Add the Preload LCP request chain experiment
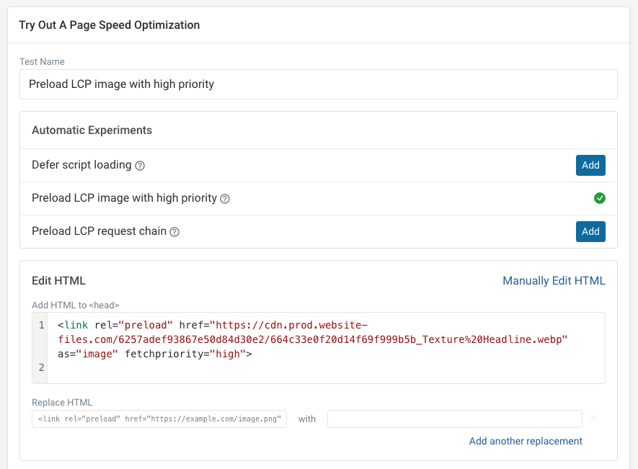 (x=590, y=231)
